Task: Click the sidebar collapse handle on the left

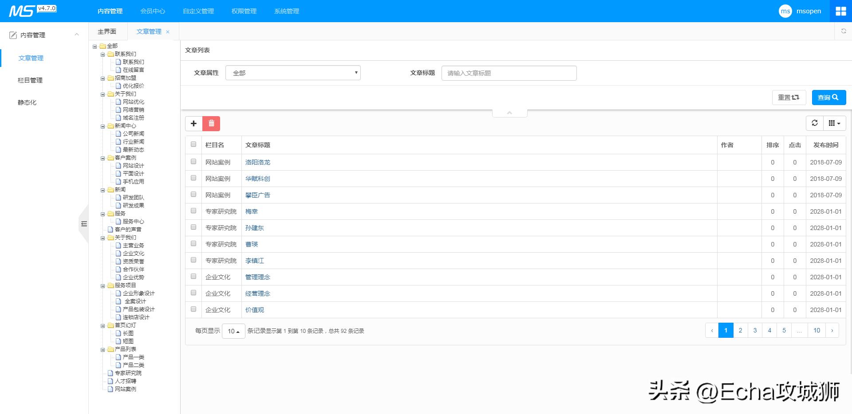Action: 84,224
